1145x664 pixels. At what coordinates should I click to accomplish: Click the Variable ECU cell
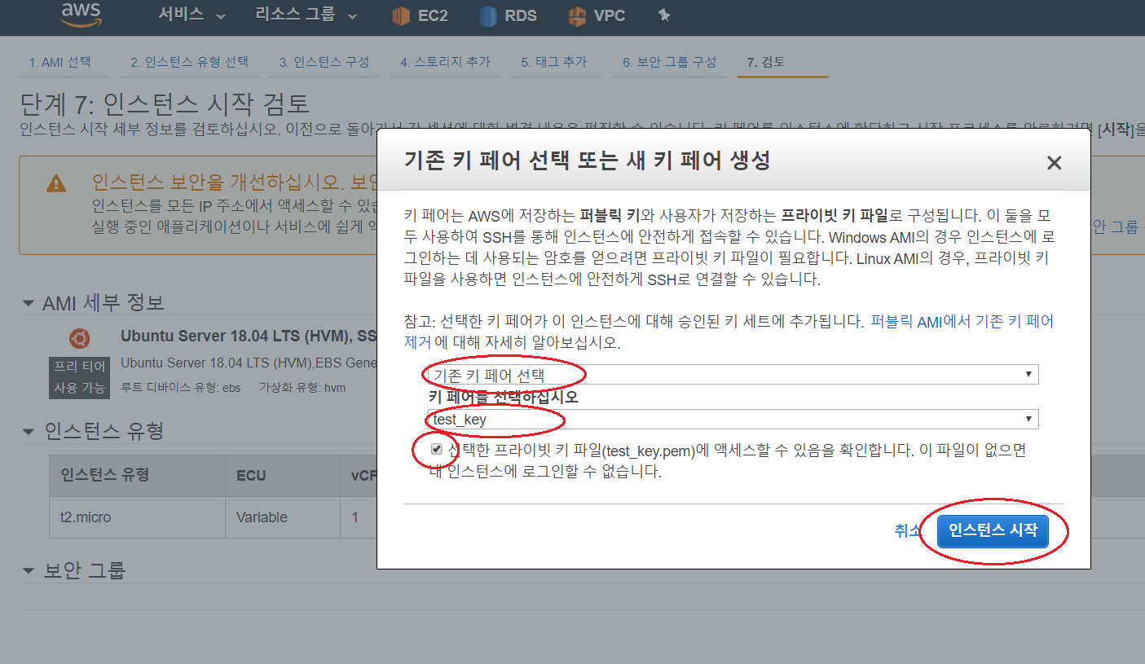pyautogui.click(x=282, y=517)
